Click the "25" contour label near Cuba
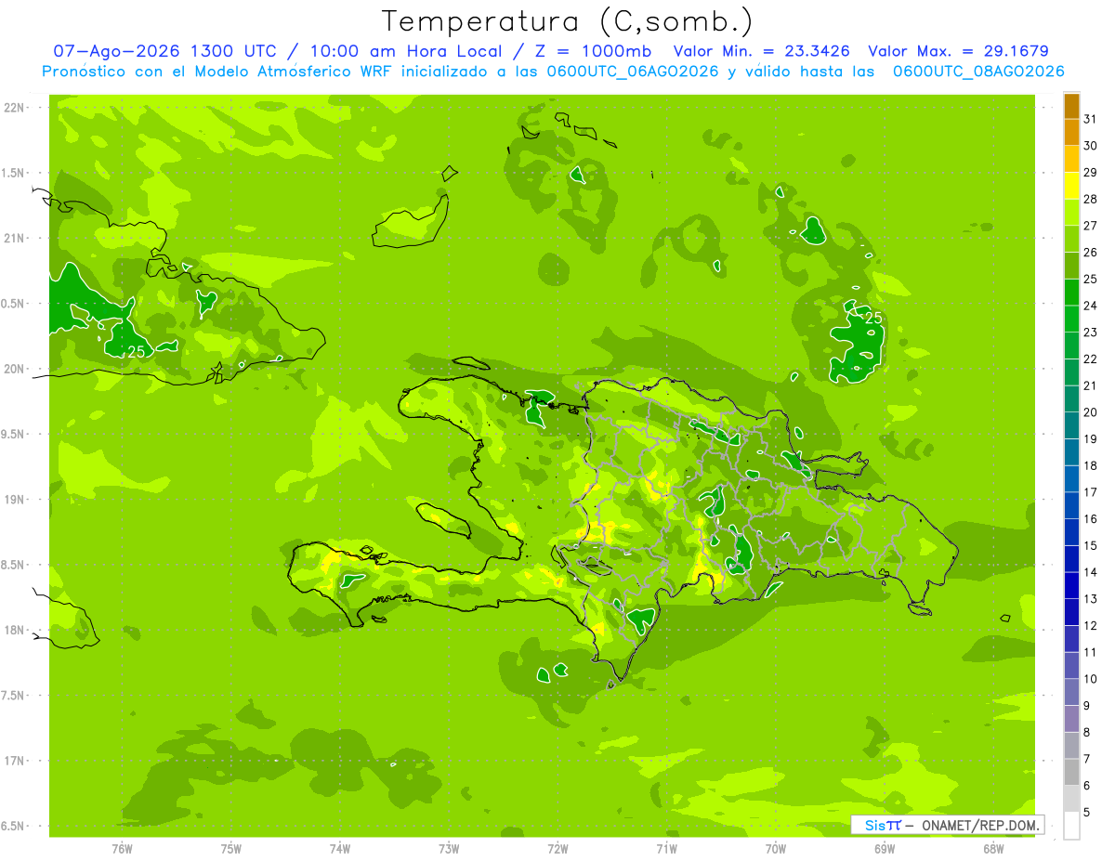 click(137, 351)
